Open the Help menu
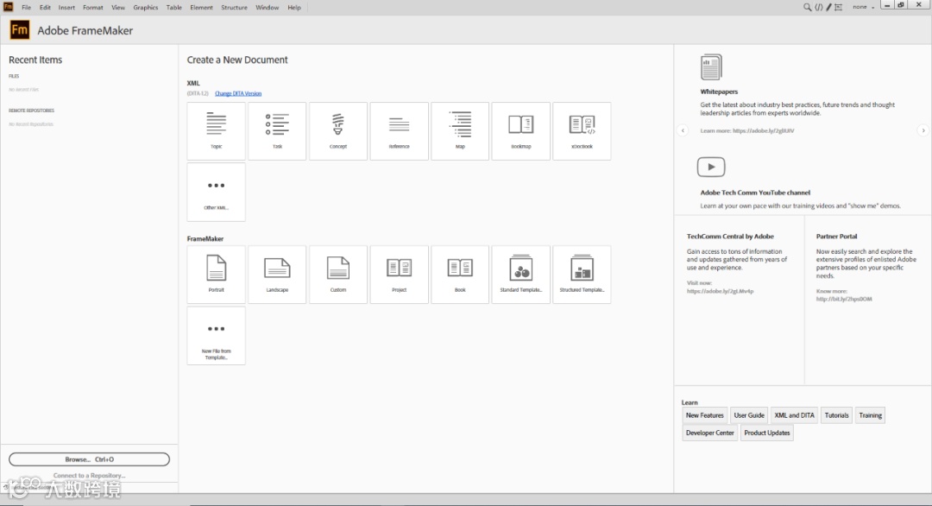Viewport: 932px width, 506px height. point(294,8)
